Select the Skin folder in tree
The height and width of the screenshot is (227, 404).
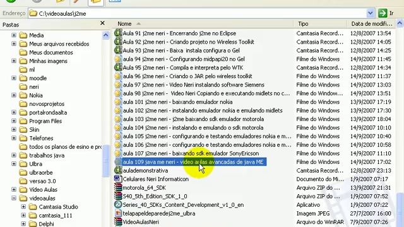(34, 130)
